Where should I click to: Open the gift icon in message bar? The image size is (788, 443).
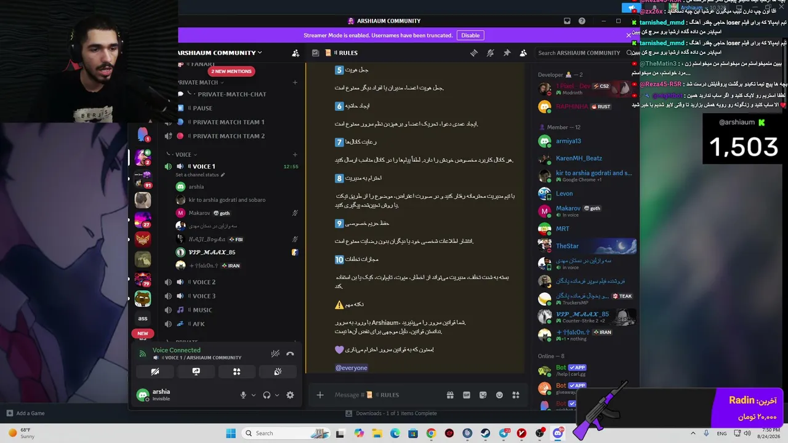[x=450, y=395]
